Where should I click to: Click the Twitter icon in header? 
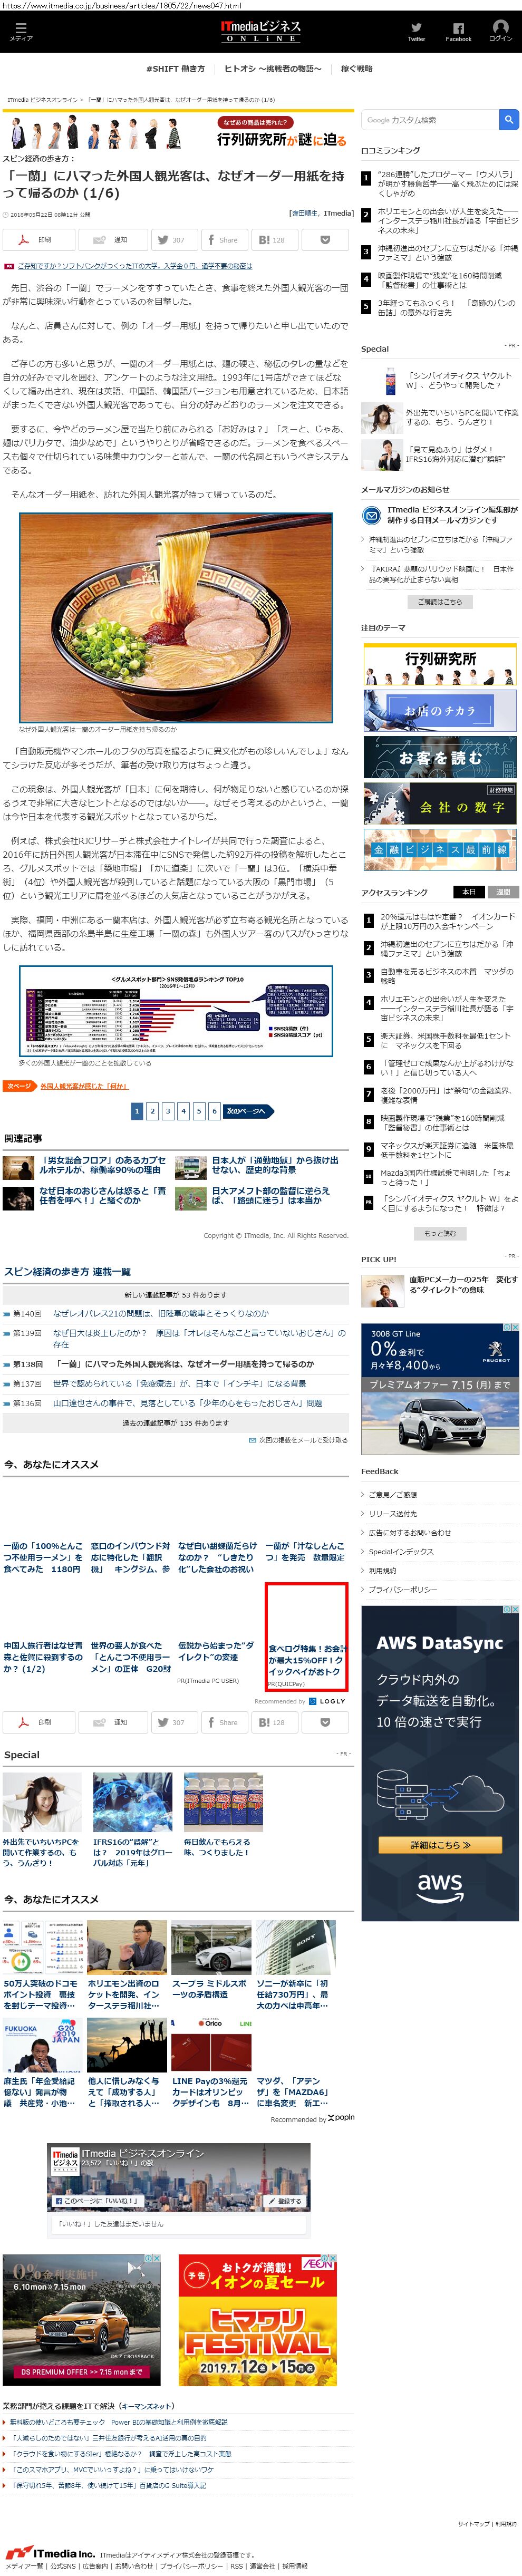click(x=416, y=32)
